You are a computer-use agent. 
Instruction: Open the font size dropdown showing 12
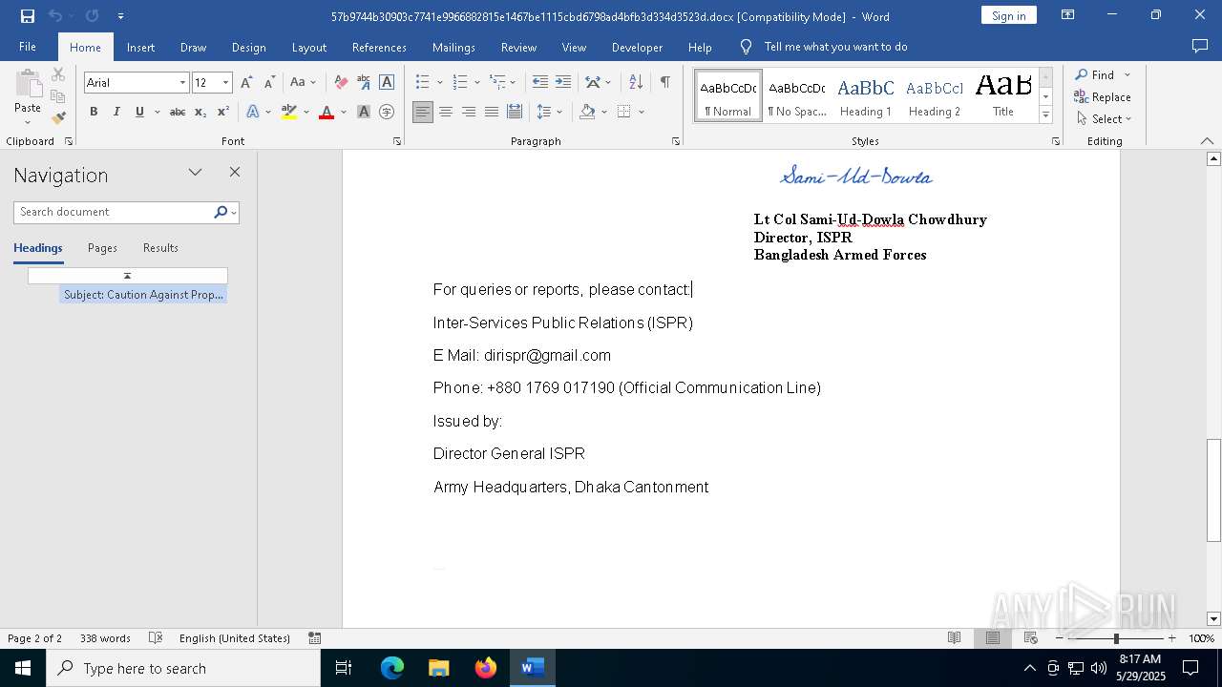click(x=226, y=83)
